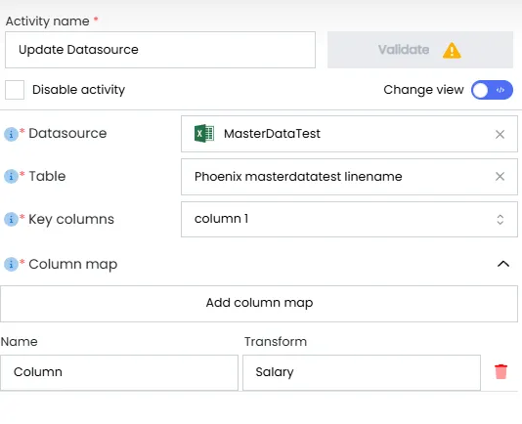Click the Validate button
Image resolution: width=522 pixels, height=424 pixels.
click(x=420, y=50)
